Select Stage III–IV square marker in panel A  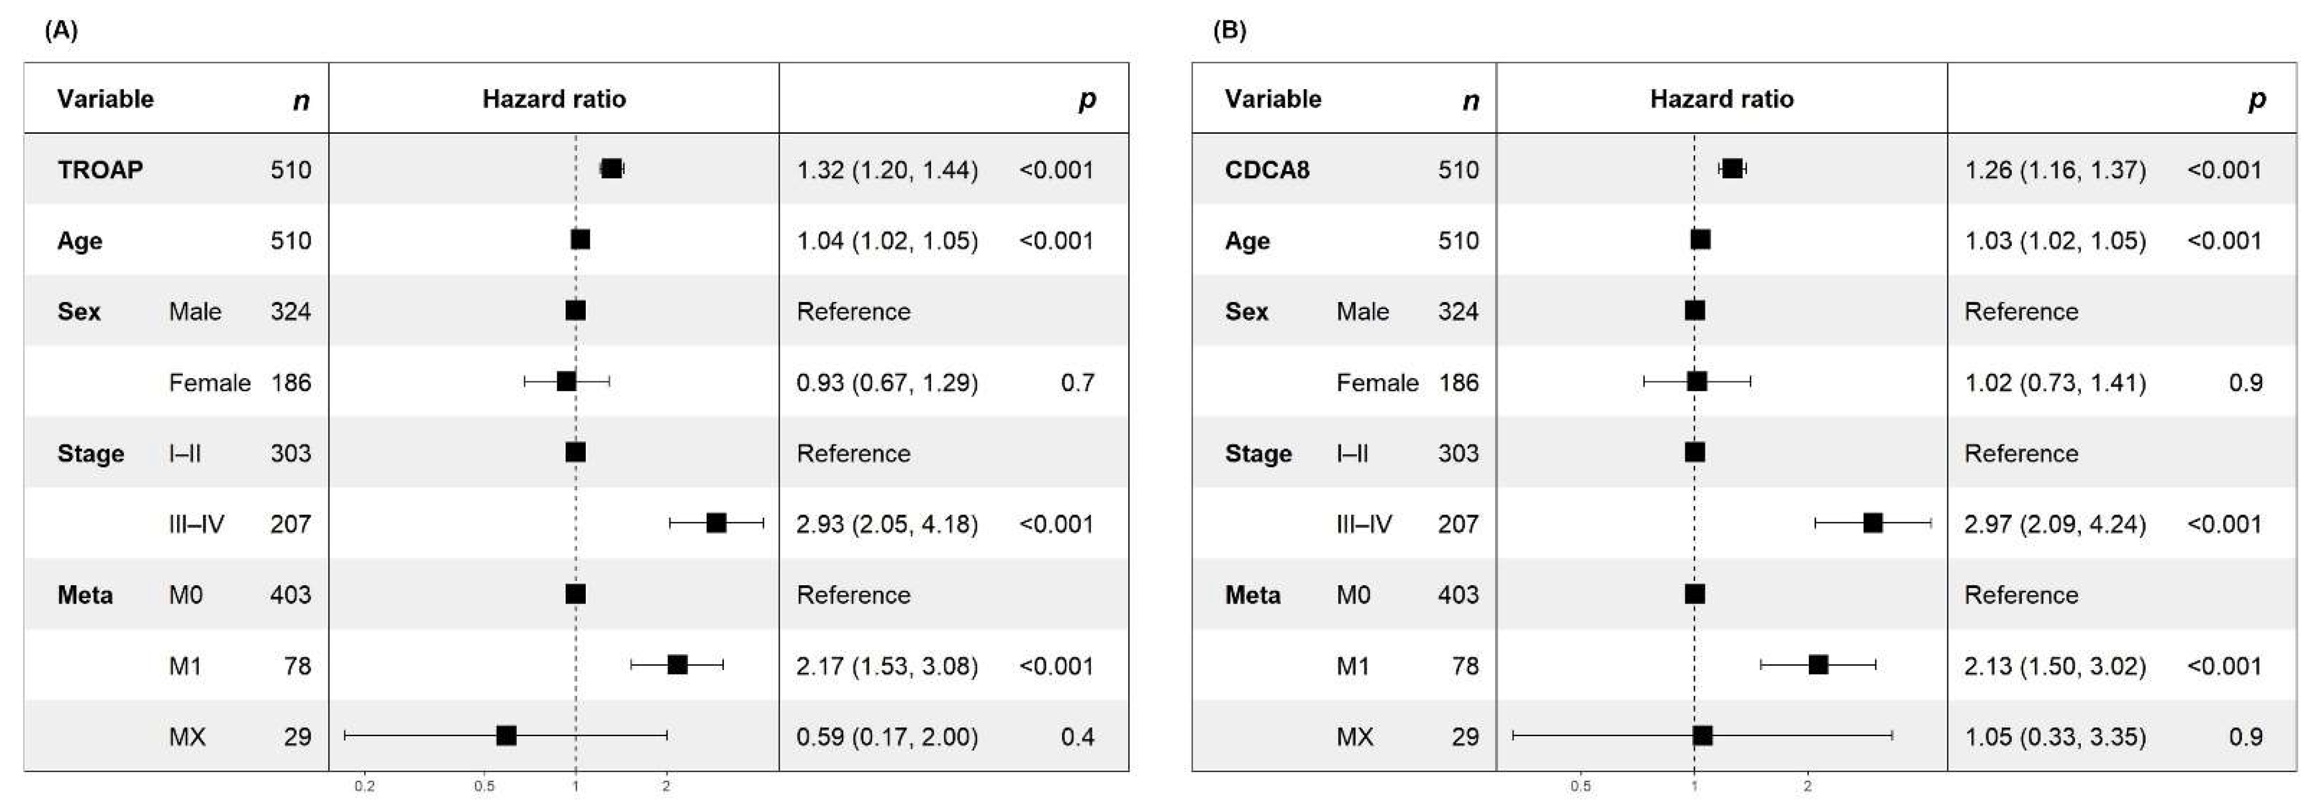pos(716,523)
